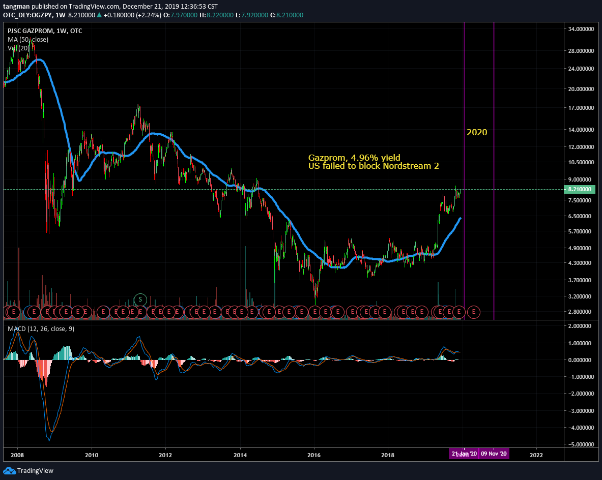
Task: Click the 14.000000 price axis label
Action: coord(581,130)
